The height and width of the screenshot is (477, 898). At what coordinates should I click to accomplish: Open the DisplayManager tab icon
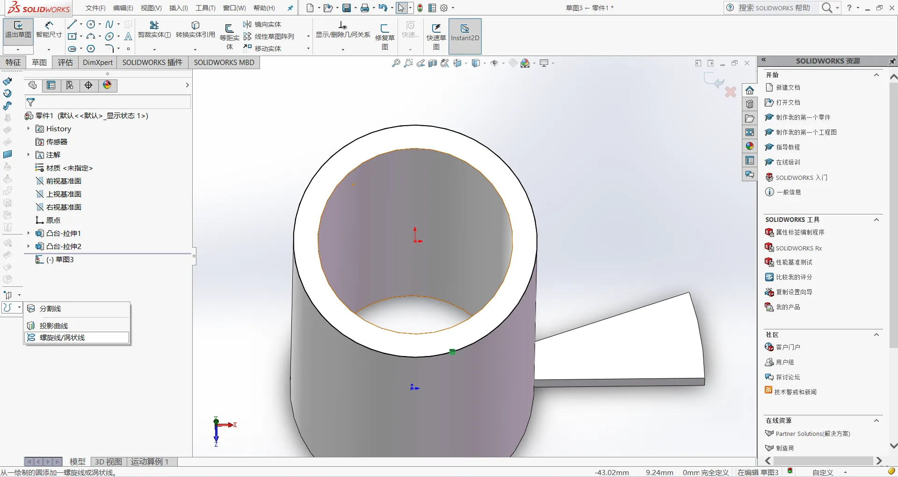pos(107,85)
